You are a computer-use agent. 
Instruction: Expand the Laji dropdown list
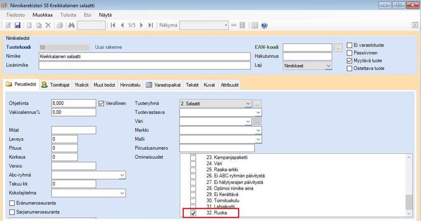328,66
